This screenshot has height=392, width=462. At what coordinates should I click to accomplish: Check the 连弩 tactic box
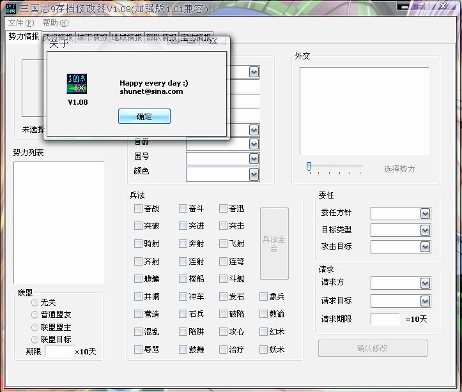[x=223, y=261]
